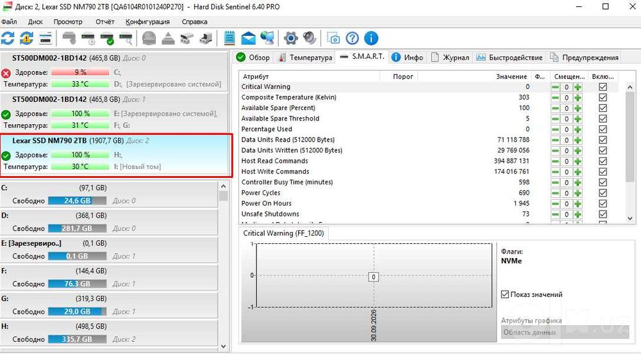Switch to the Быстродействие tab

tap(510, 58)
